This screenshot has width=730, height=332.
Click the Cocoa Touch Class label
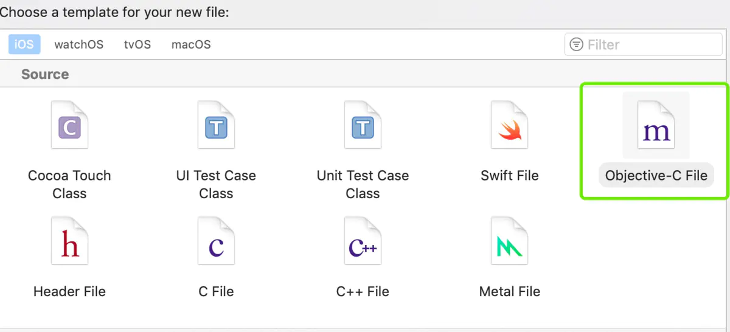69,184
